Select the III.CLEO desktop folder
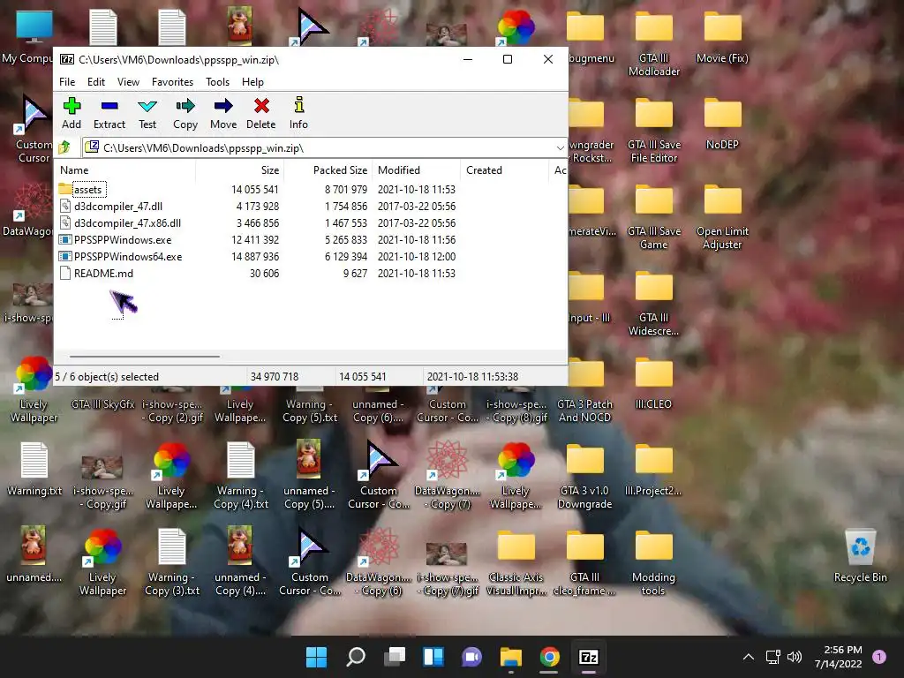The height and width of the screenshot is (678, 904). [x=654, y=383]
